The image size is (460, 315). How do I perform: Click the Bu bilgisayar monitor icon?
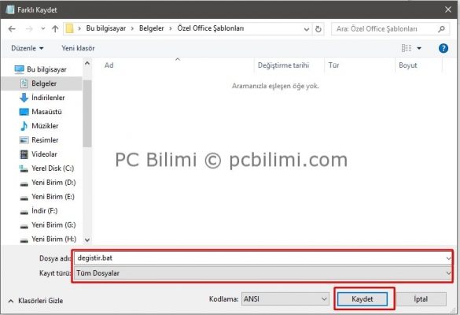point(20,69)
